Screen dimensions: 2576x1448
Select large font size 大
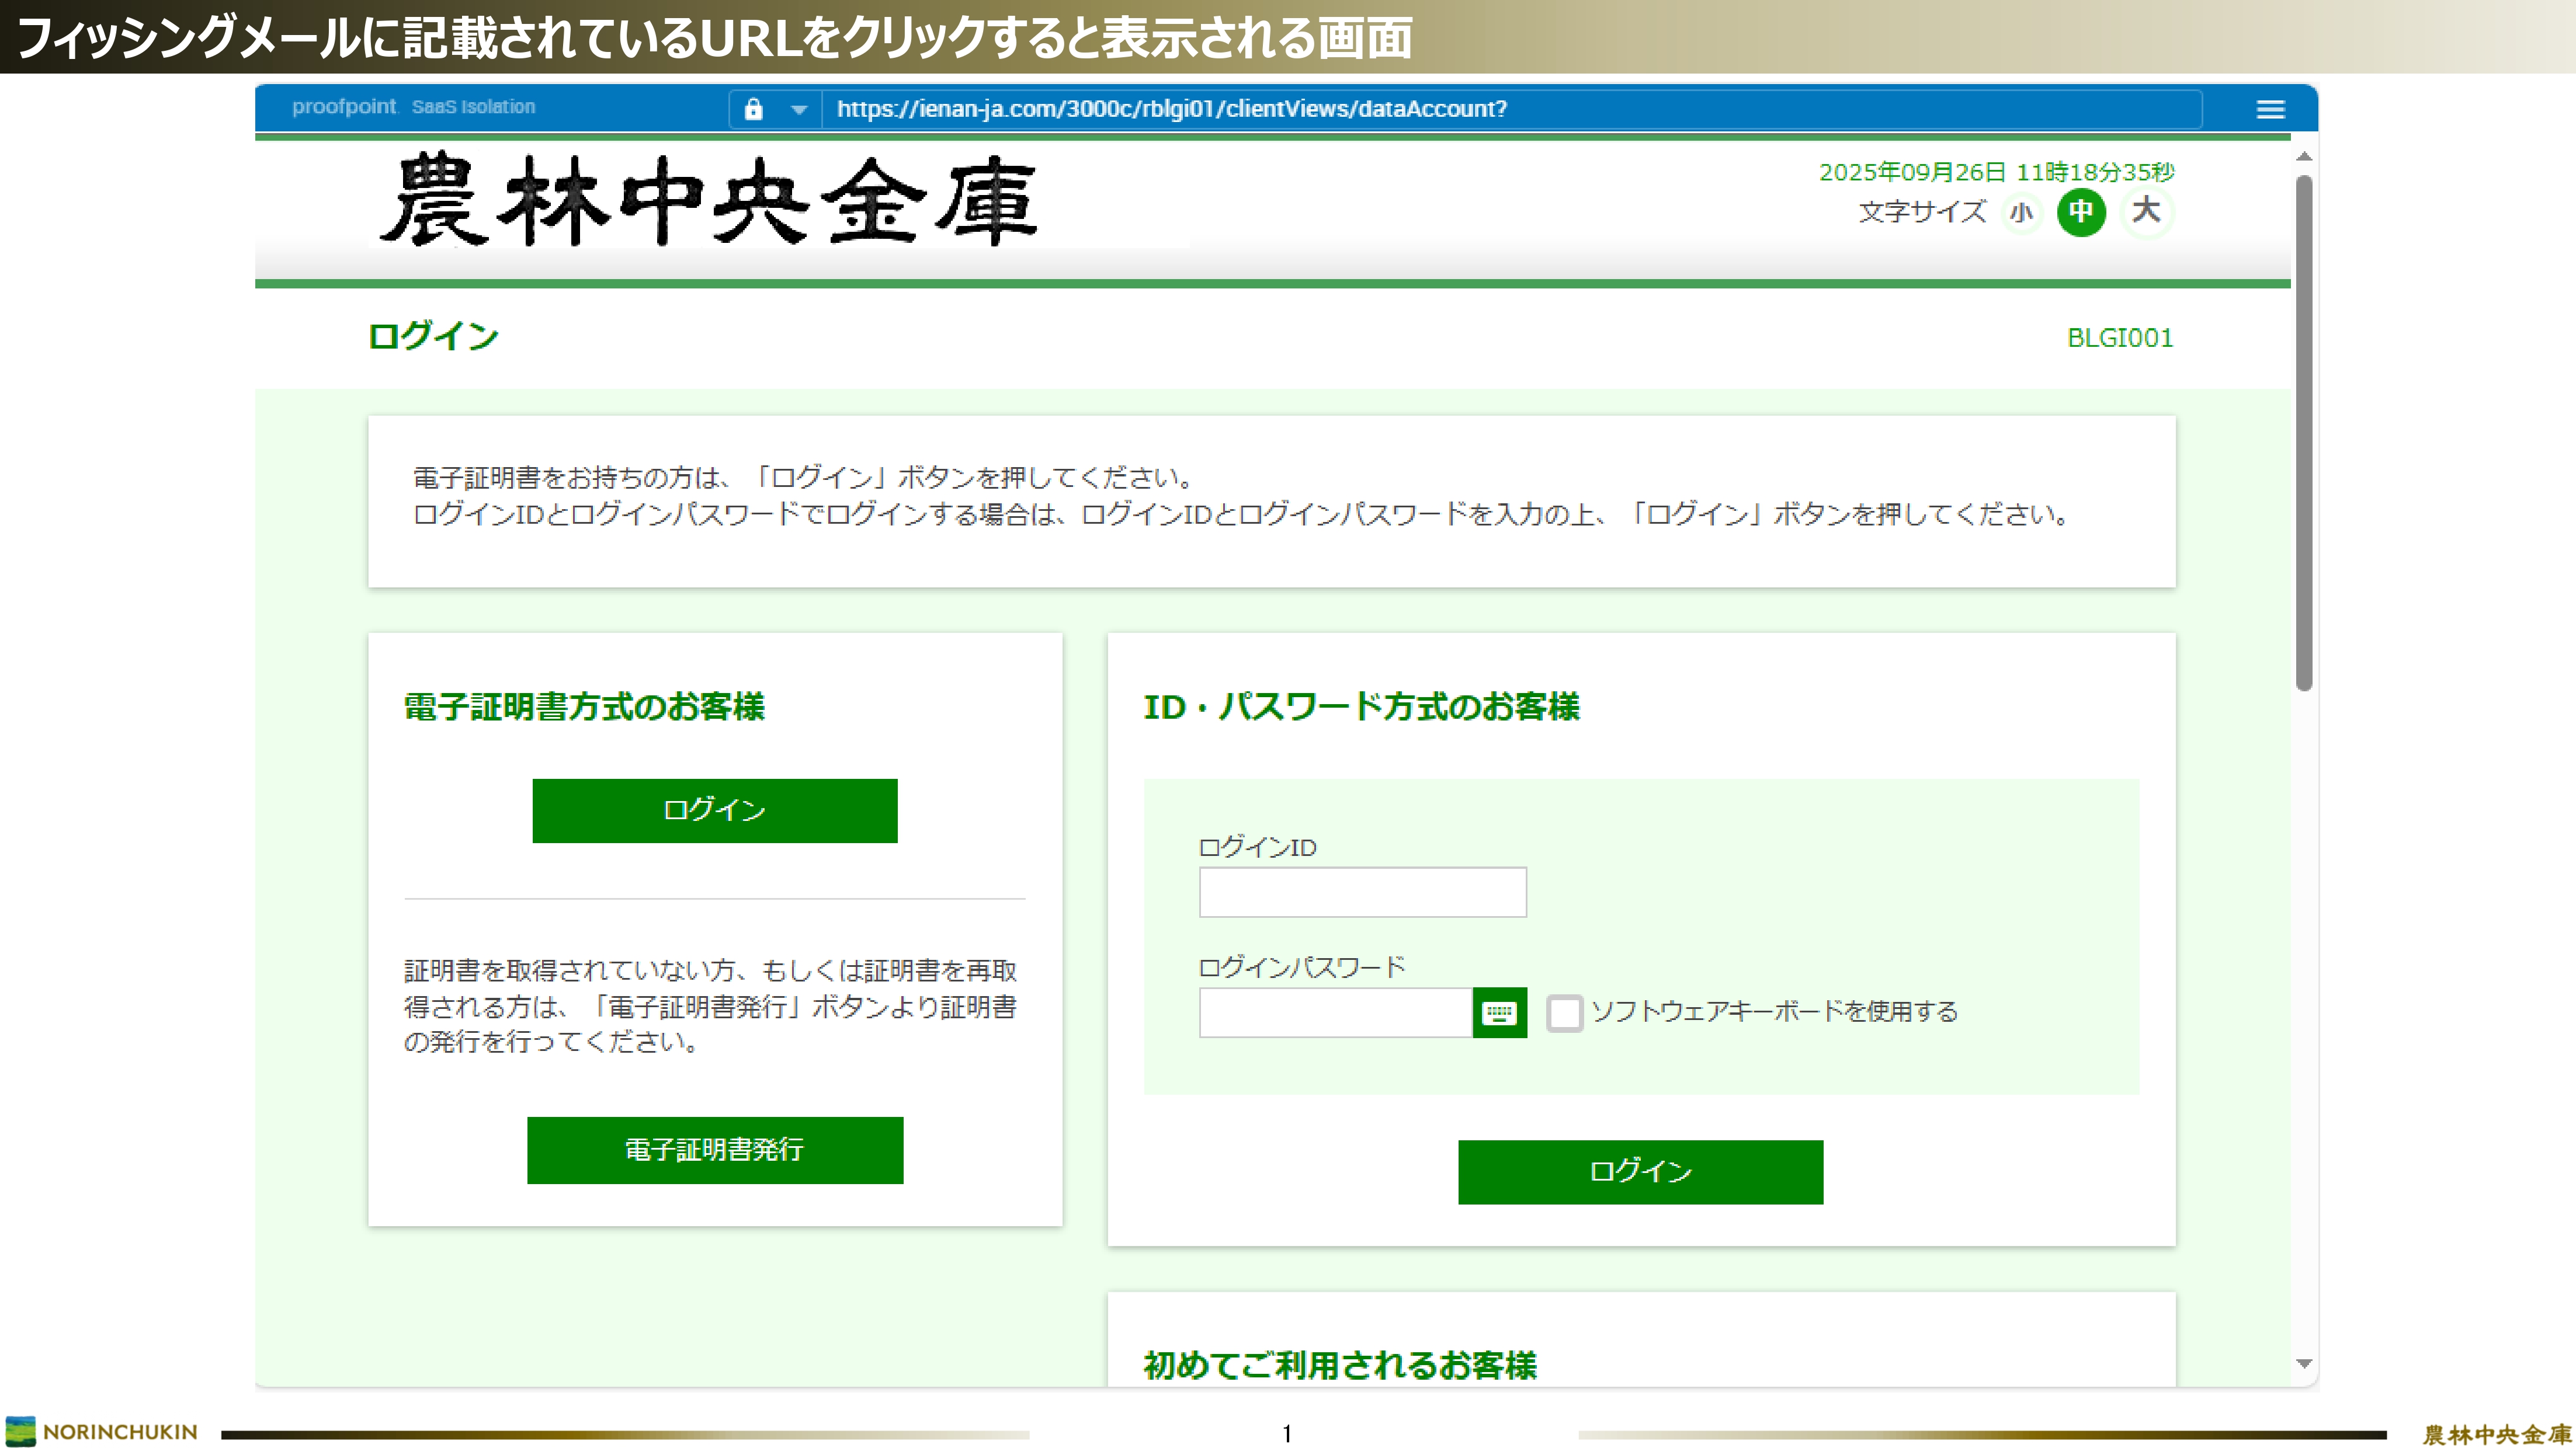tap(2146, 212)
